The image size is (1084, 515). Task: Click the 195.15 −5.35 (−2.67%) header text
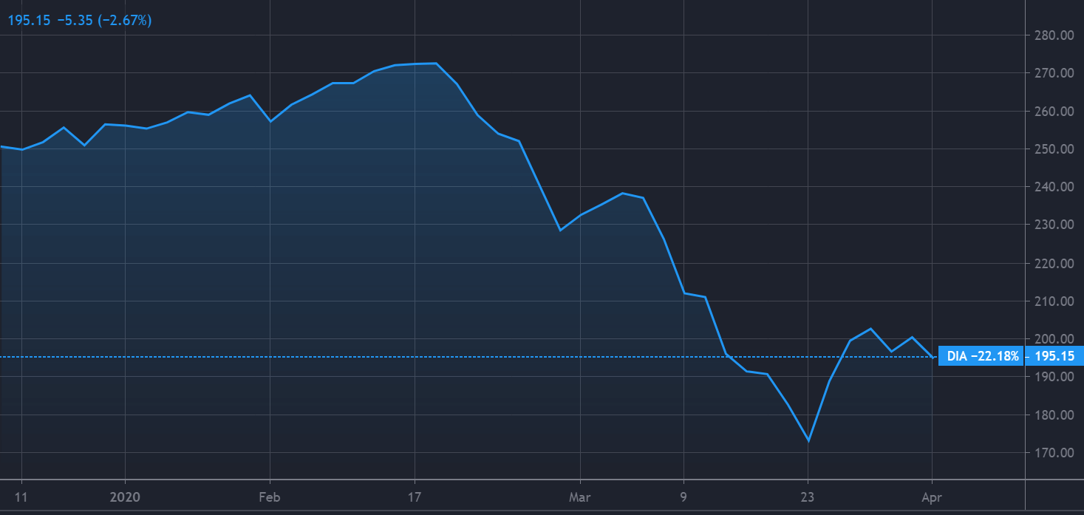[x=79, y=21]
